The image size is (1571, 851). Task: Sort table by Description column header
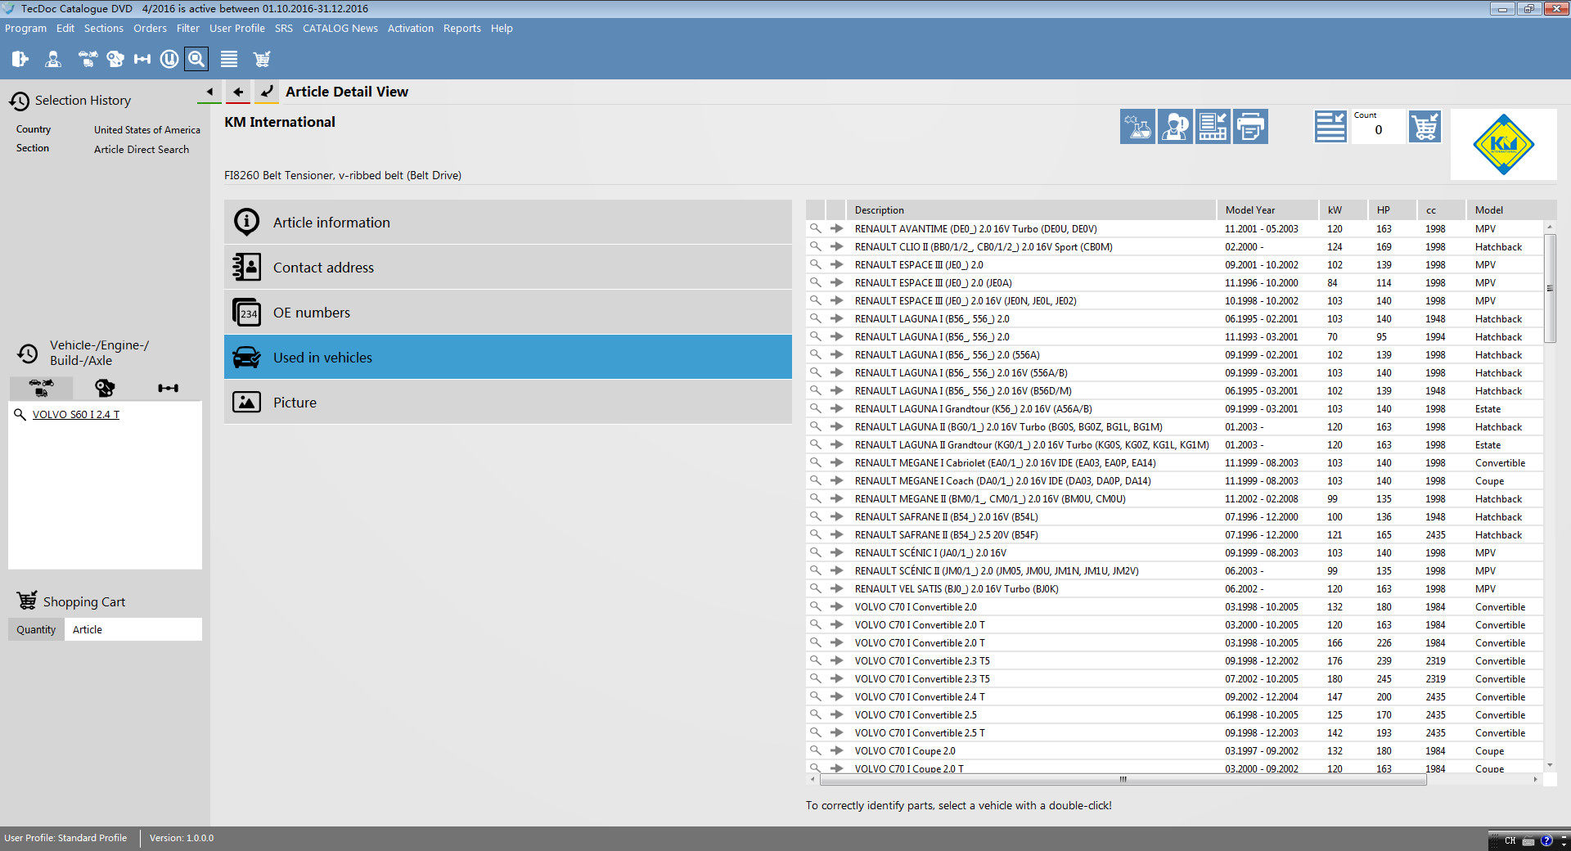pos(1031,209)
